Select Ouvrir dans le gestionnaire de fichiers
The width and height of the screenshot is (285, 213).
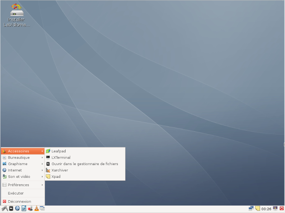click(84, 164)
